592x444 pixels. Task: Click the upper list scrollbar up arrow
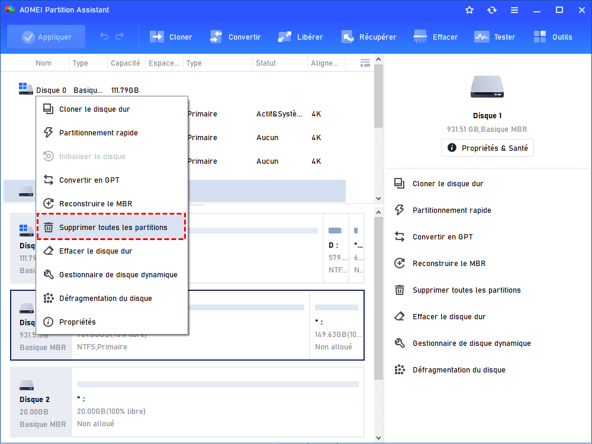379,60
